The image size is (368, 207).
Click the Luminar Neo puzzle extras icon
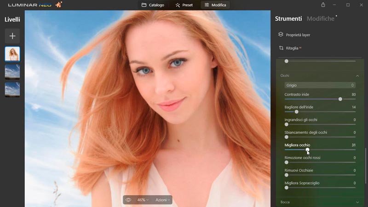(59, 5)
